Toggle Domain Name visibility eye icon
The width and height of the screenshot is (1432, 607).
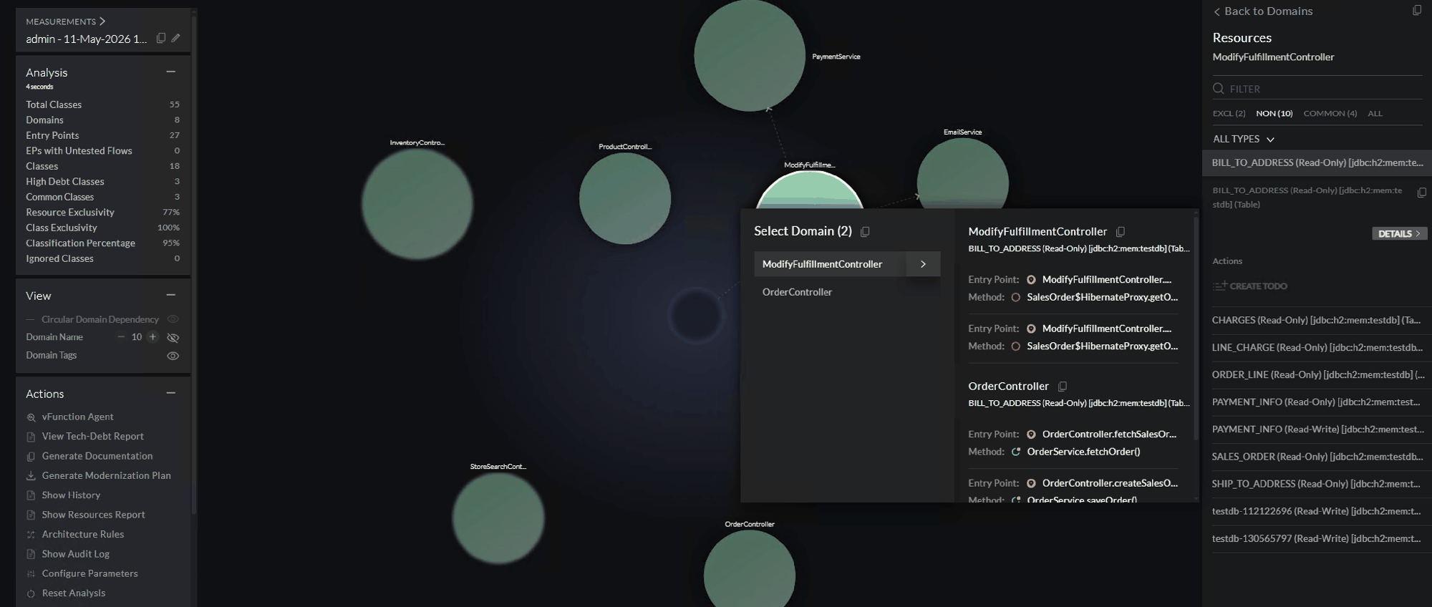(x=173, y=337)
